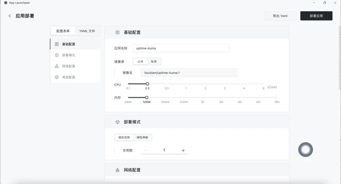Increase instance count with the plus button
This screenshot has width=341, height=184.
[183, 151]
